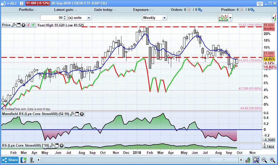Click the Mansfield RS (Lyx Core Stoxx600) label
278x165 pixels.
coord(36,114)
